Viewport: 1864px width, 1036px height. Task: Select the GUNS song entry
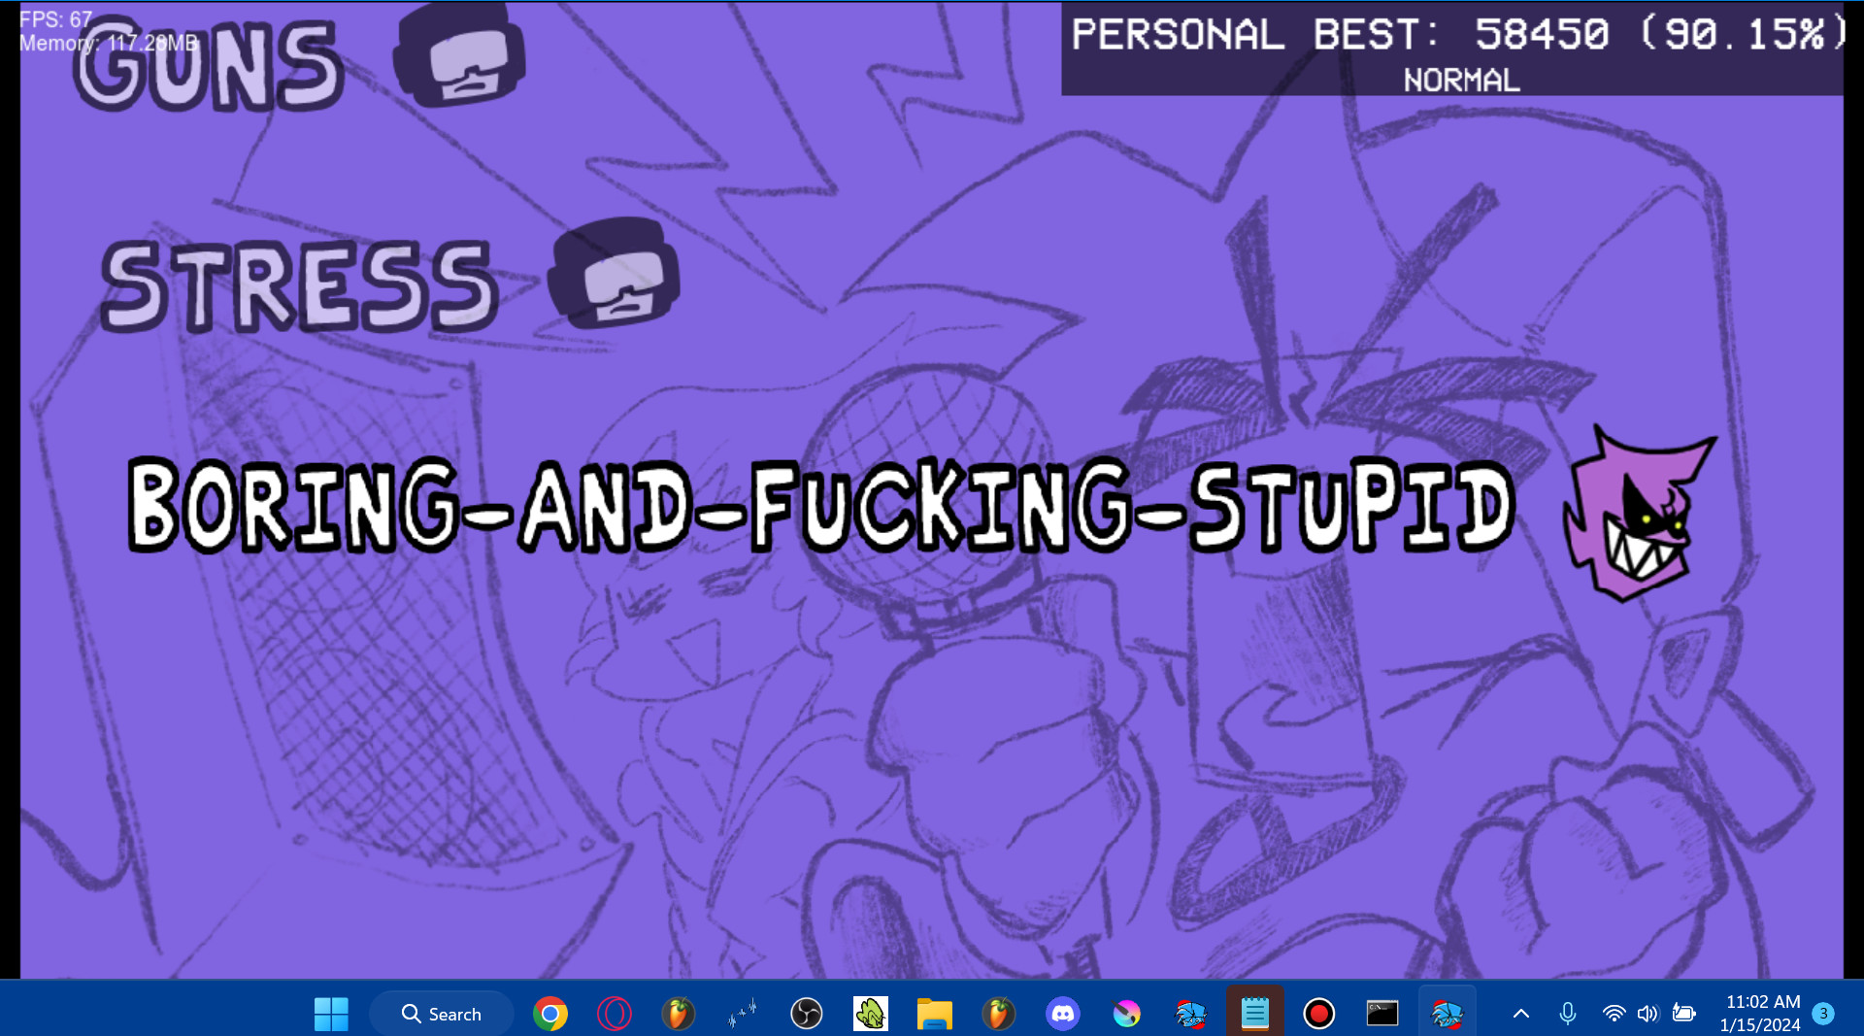209,64
